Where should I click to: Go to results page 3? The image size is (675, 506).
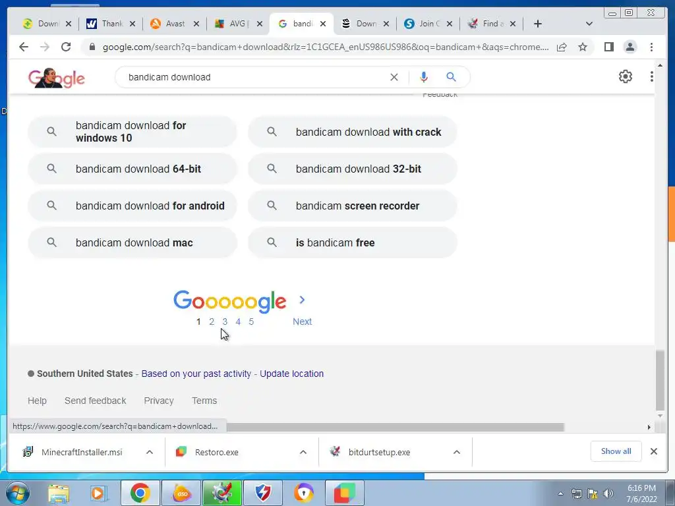225,322
